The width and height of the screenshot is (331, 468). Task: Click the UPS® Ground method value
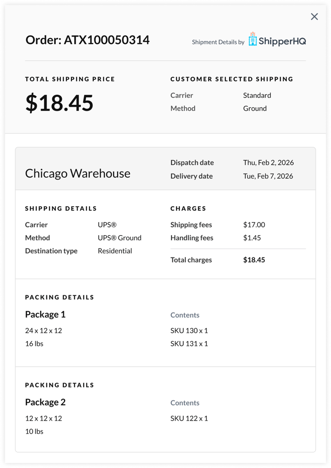pyautogui.click(x=120, y=238)
